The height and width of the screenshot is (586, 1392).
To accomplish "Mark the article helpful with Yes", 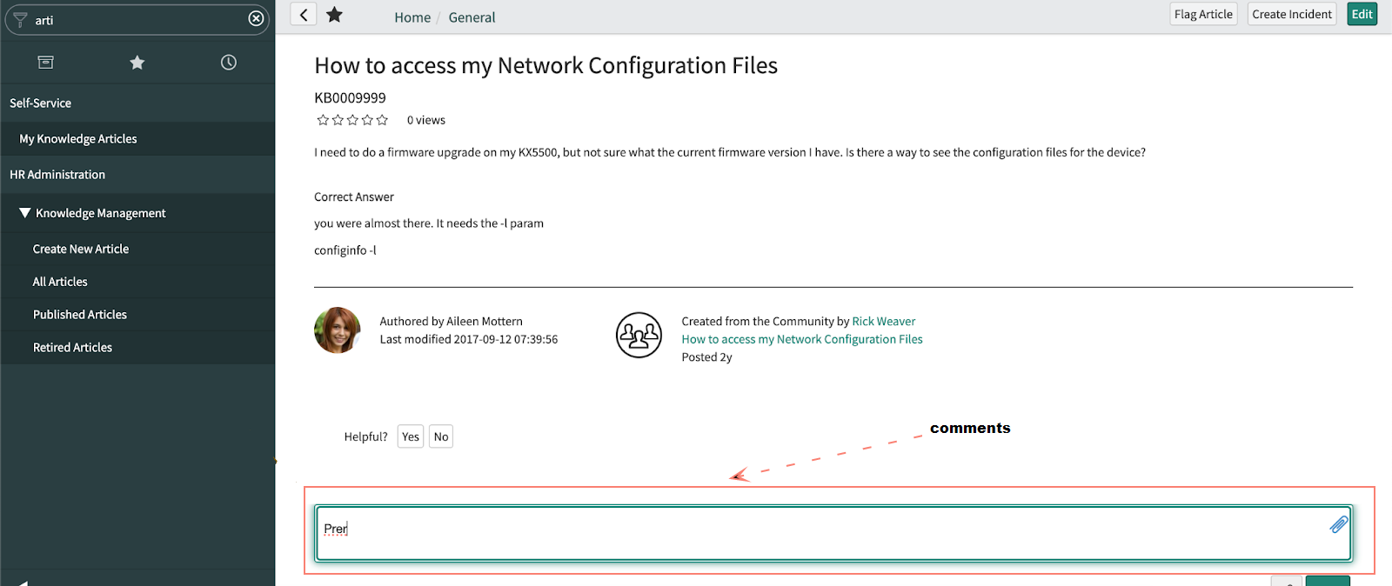I will click(x=411, y=436).
